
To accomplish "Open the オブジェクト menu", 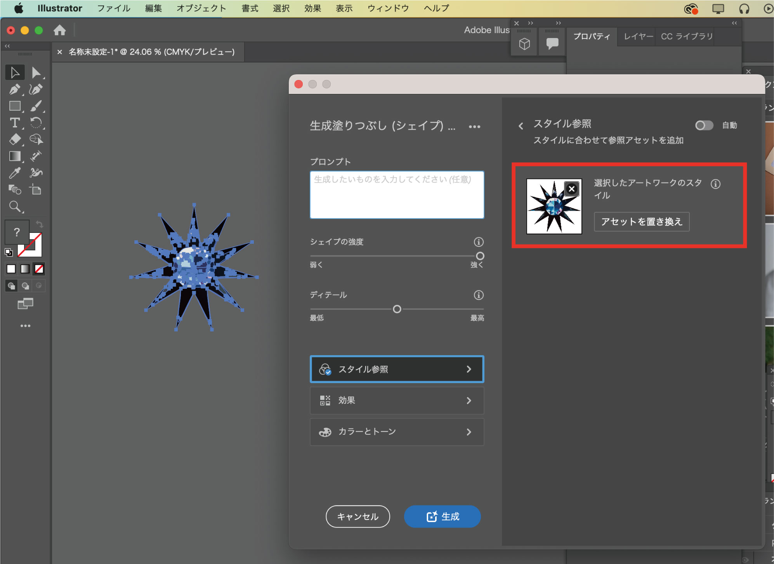I will [x=201, y=8].
